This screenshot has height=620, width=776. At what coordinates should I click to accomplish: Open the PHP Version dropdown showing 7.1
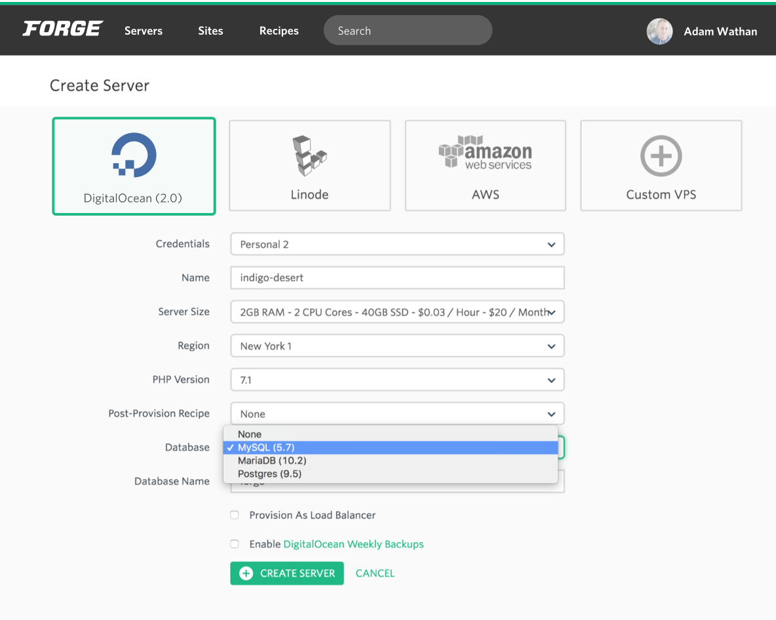coord(397,380)
